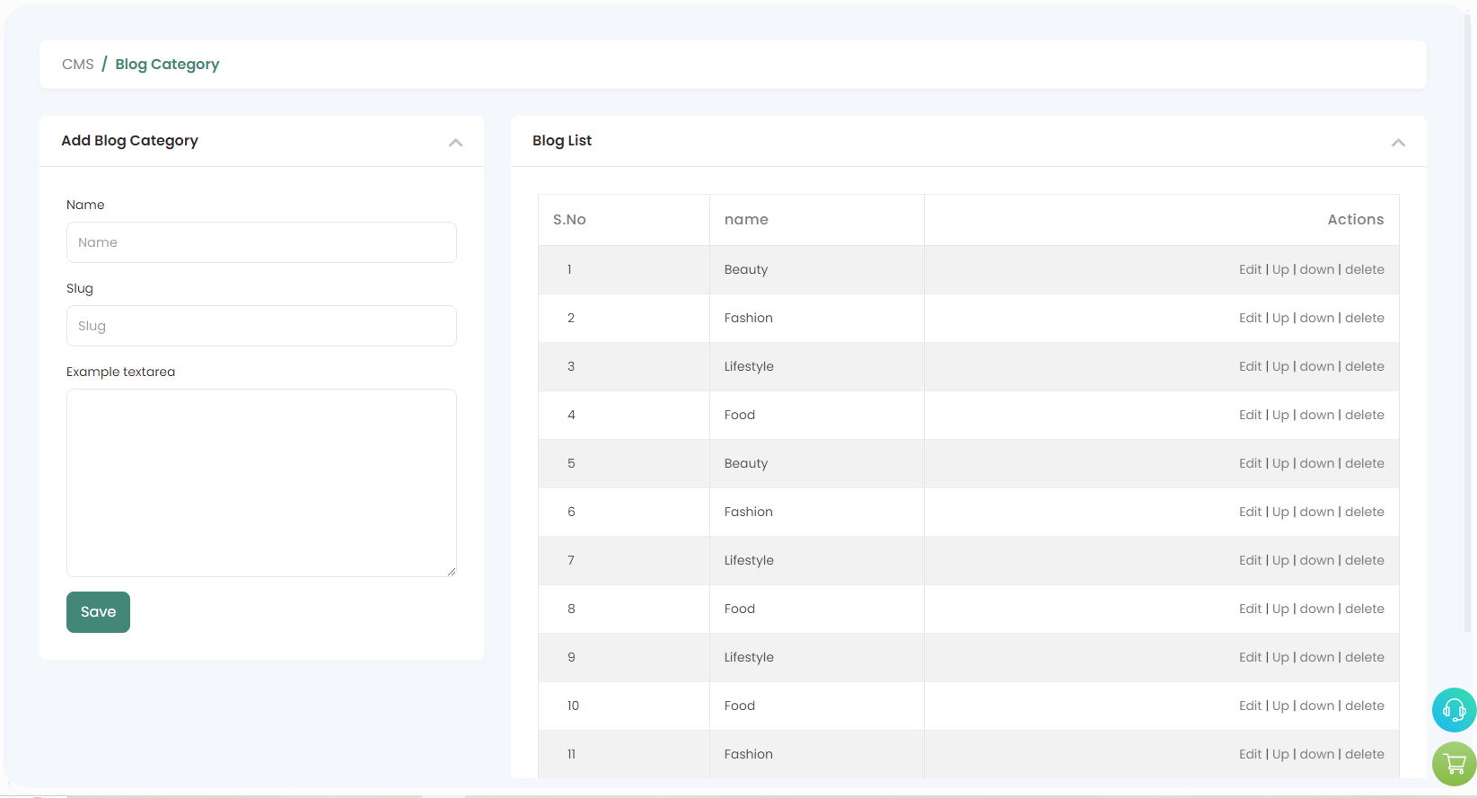Delete row 2 Fashion category

point(1364,318)
